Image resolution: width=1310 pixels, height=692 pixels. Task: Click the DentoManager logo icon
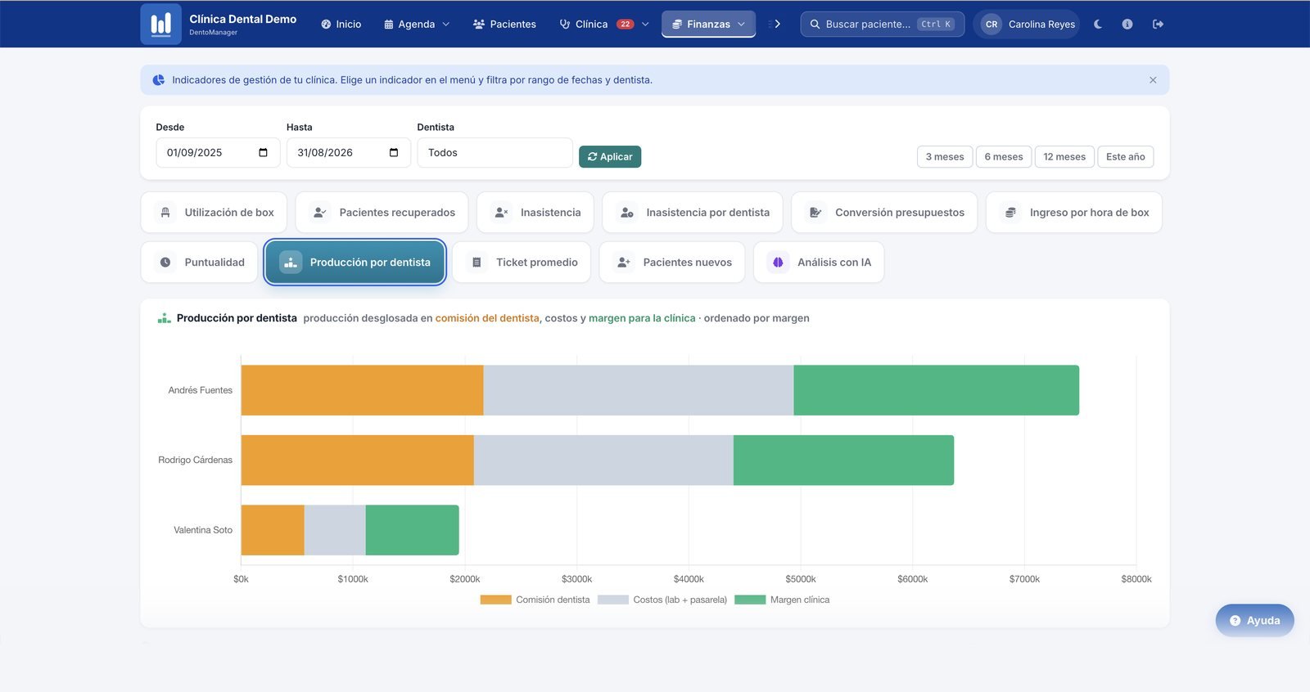tap(160, 24)
